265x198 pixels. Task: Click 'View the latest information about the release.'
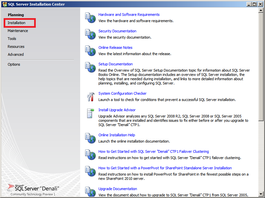click(x=135, y=54)
